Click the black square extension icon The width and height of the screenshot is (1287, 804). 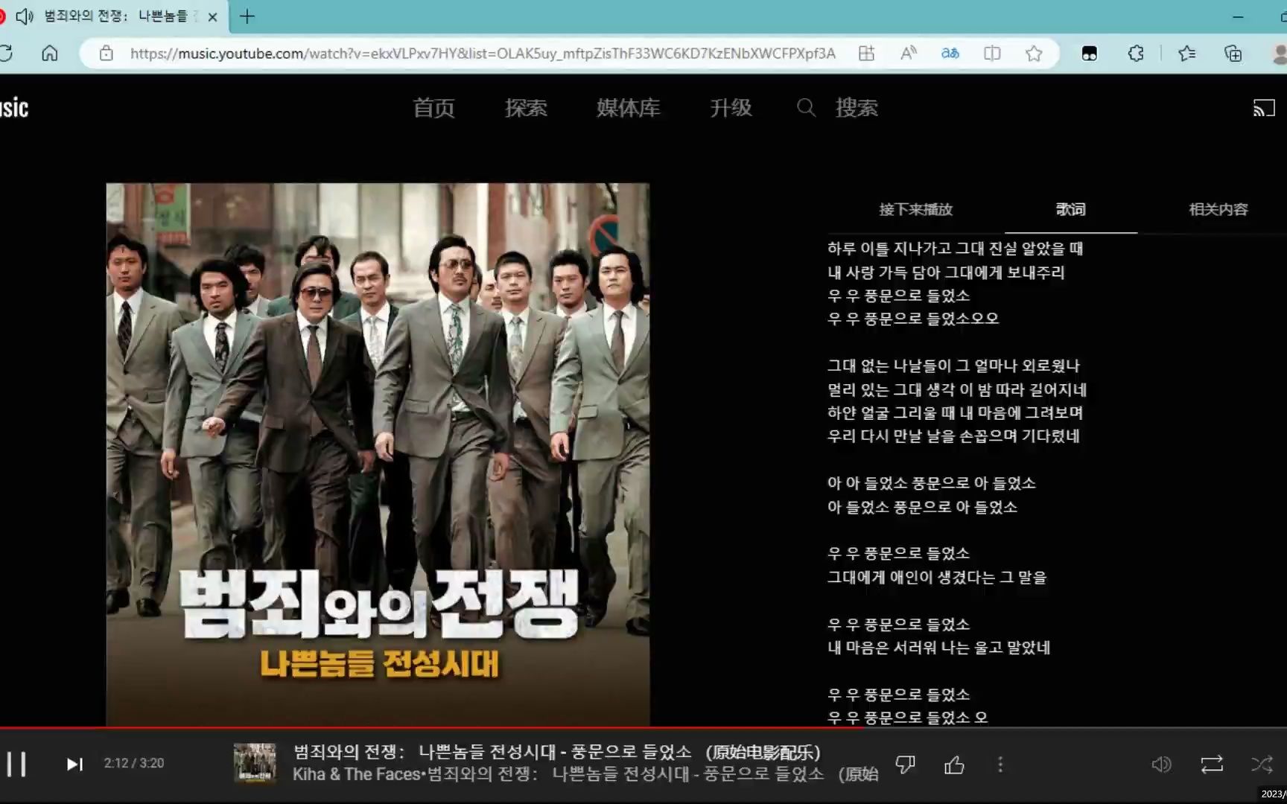pos(1089,54)
